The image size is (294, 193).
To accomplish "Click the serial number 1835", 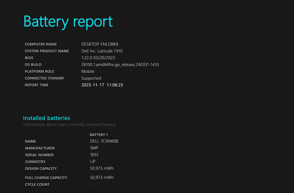I will coord(94,155).
